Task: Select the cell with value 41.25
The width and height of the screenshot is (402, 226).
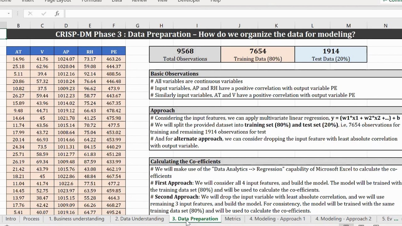Action: tap(90, 118)
